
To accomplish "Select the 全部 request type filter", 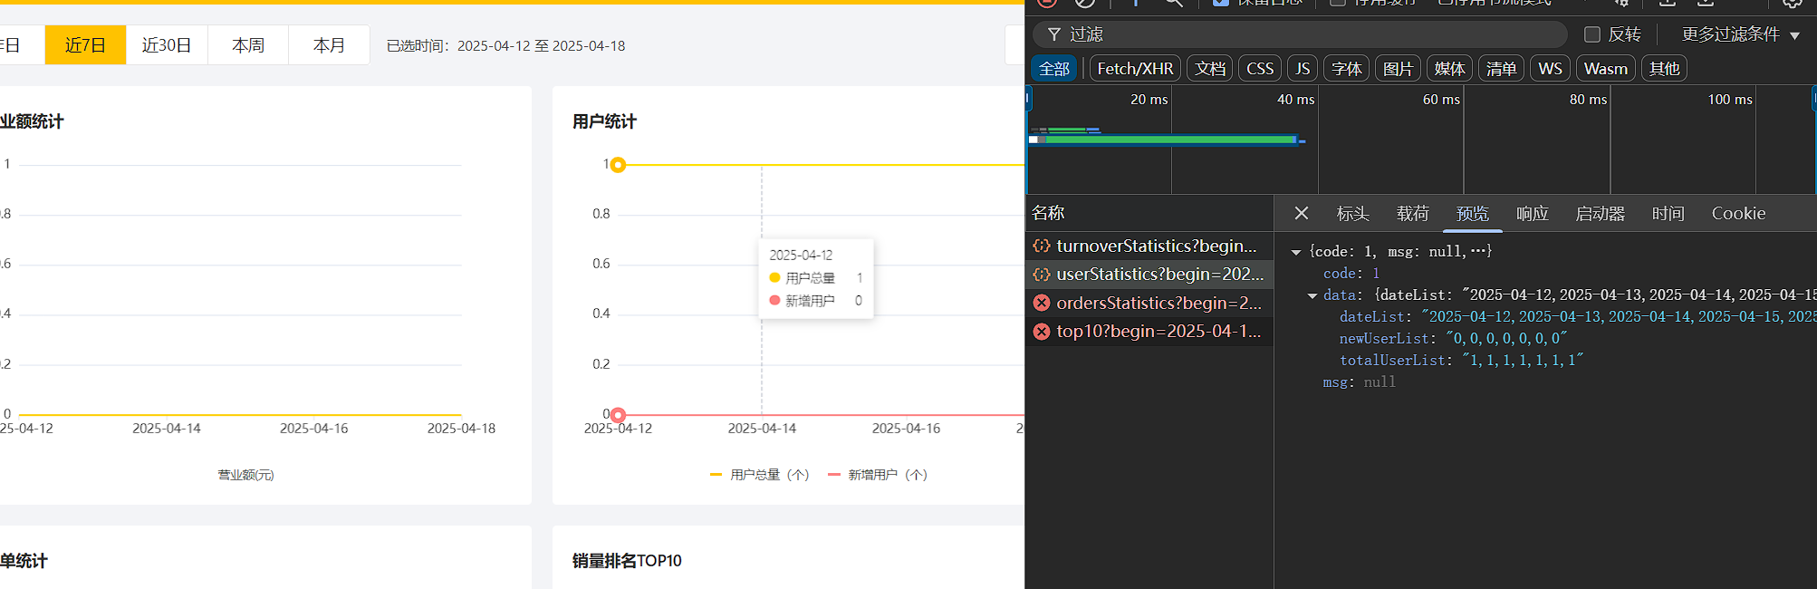I will 1053,69.
